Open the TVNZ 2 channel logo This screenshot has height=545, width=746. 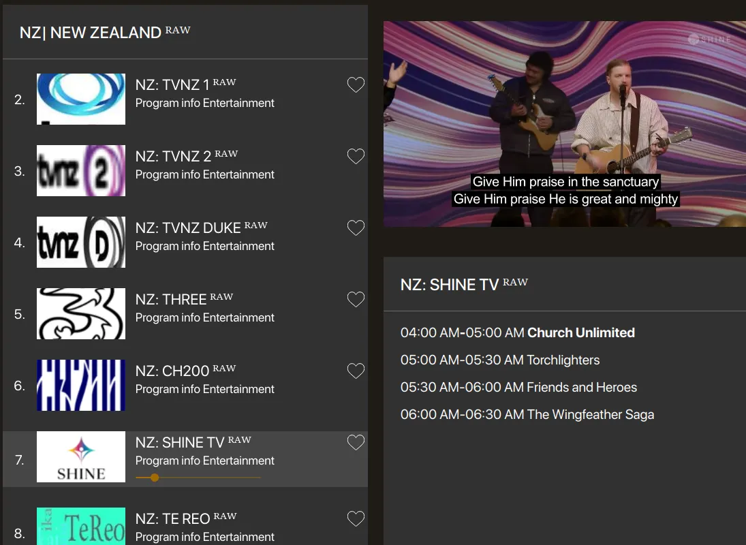(81, 170)
